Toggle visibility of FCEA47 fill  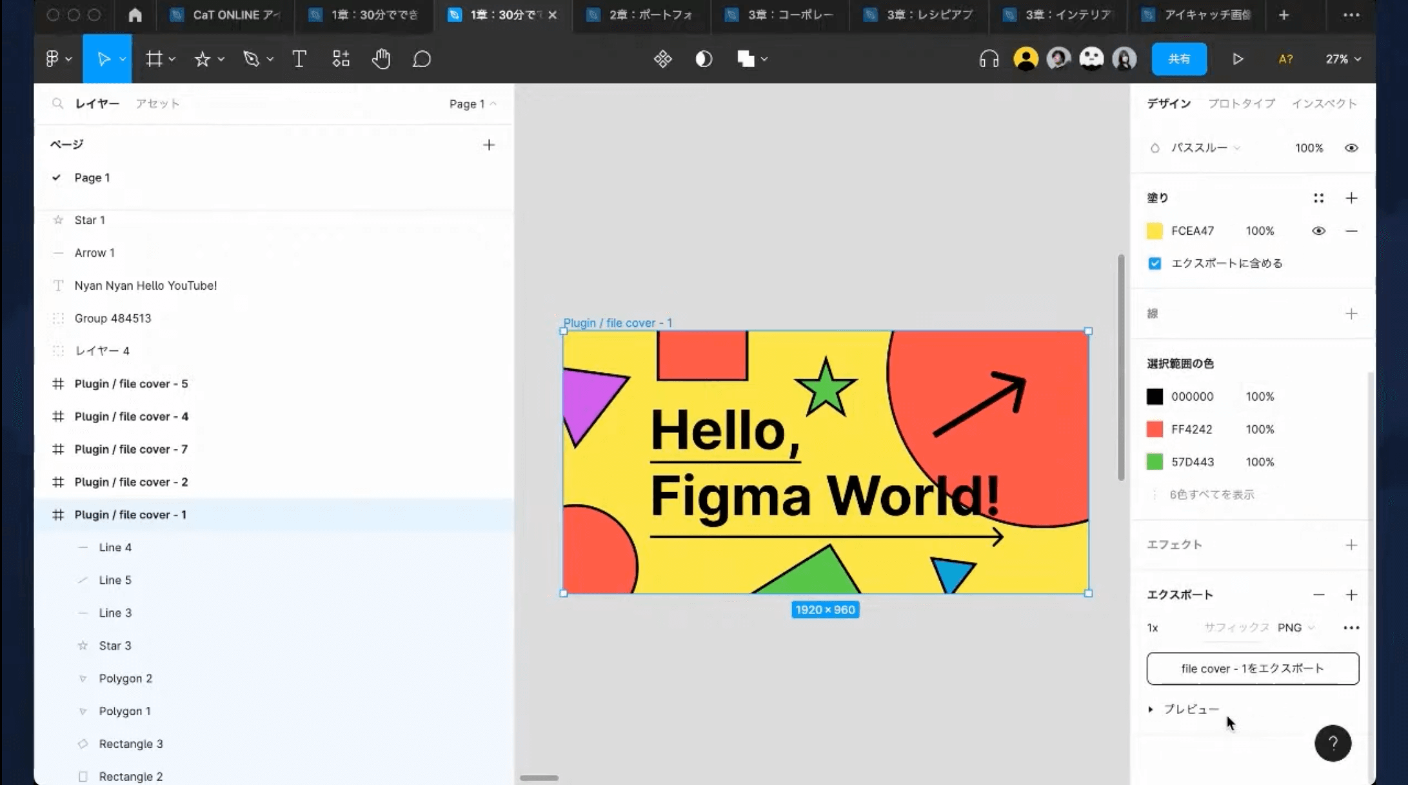click(x=1318, y=231)
